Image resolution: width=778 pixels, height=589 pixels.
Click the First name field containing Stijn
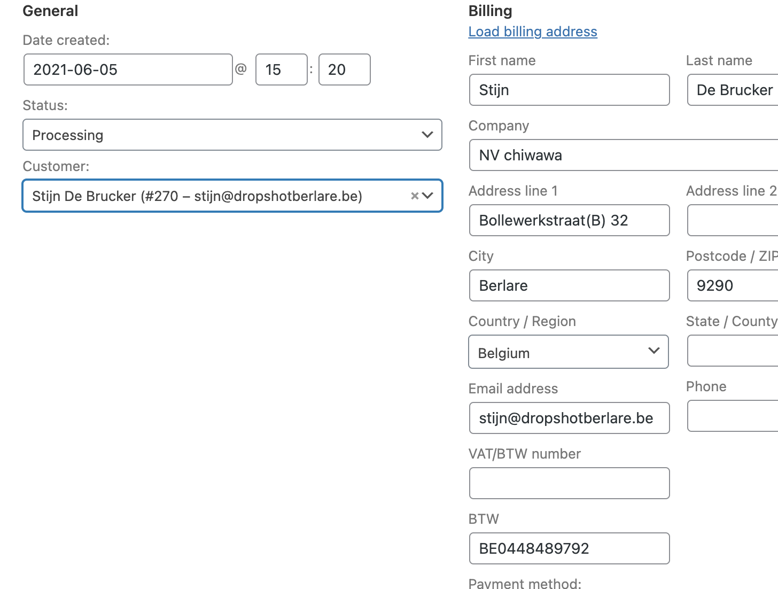click(x=570, y=90)
